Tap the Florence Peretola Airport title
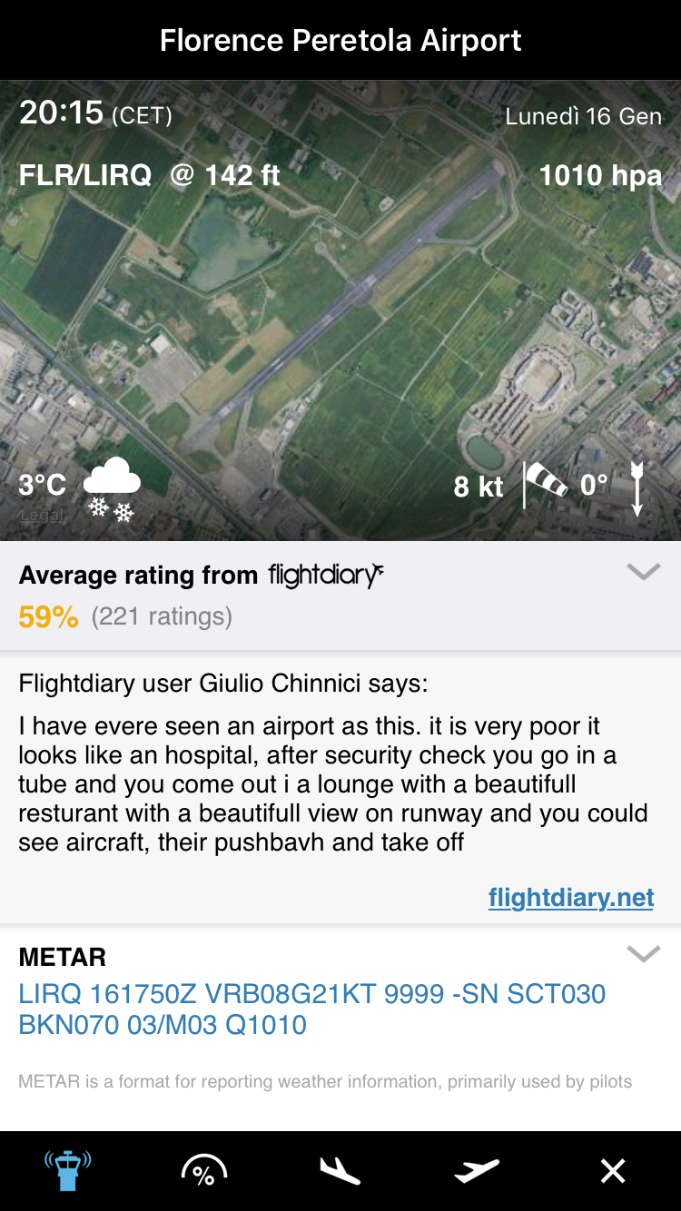The width and height of the screenshot is (681, 1211). click(340, 40)
